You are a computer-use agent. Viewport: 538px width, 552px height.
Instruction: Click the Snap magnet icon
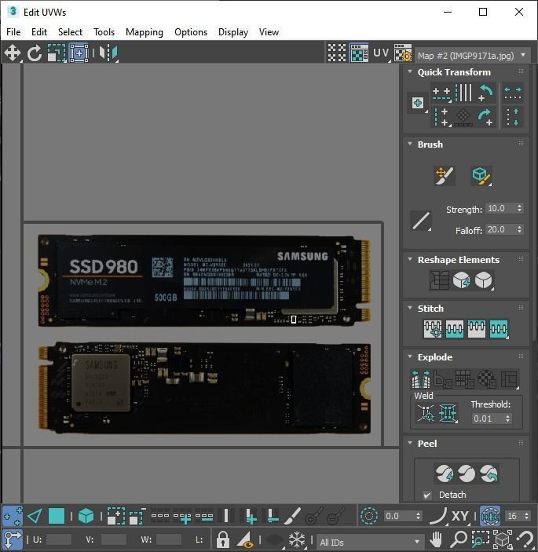[525, 539]
